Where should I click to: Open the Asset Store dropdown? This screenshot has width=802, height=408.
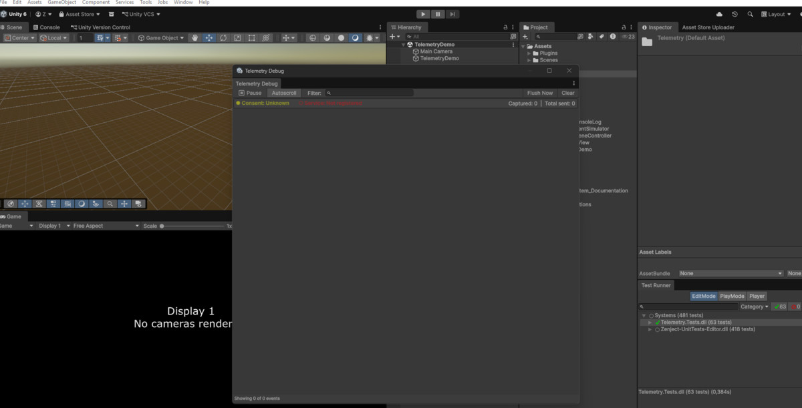point(80,14)
